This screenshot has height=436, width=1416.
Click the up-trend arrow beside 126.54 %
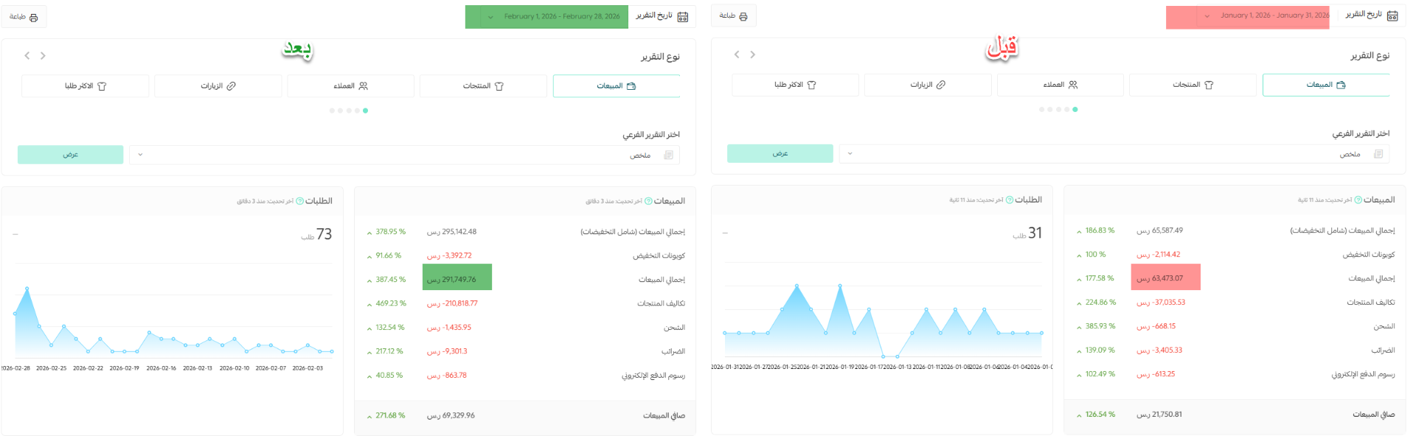pos(1079,415)
